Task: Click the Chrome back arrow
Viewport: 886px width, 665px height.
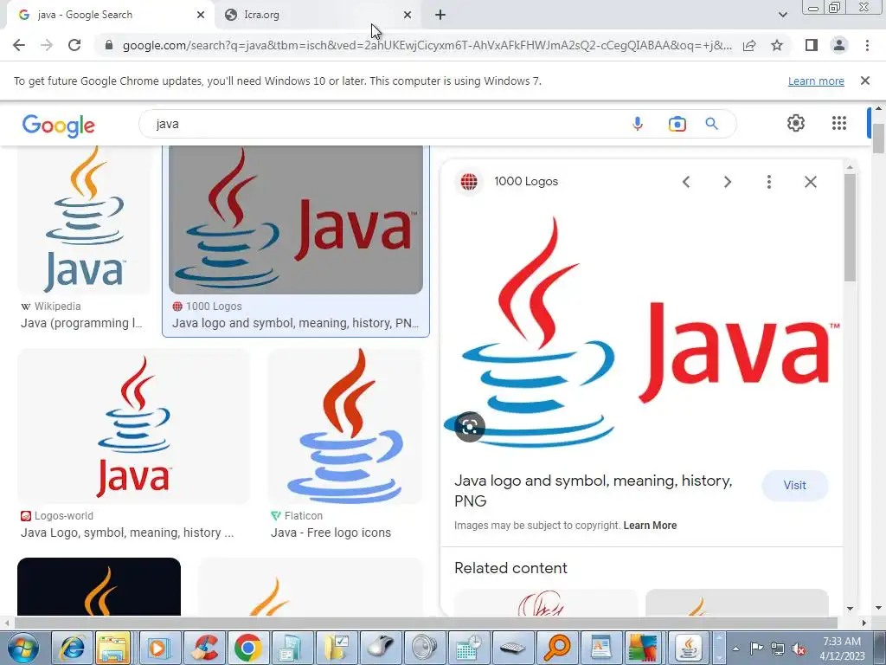Action: point(19,45)
